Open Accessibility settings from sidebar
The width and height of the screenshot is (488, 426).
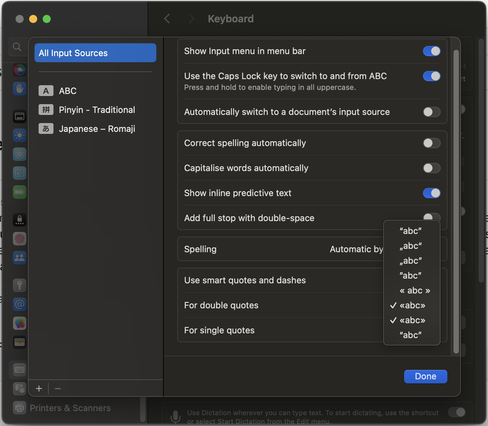pos(19,89)
